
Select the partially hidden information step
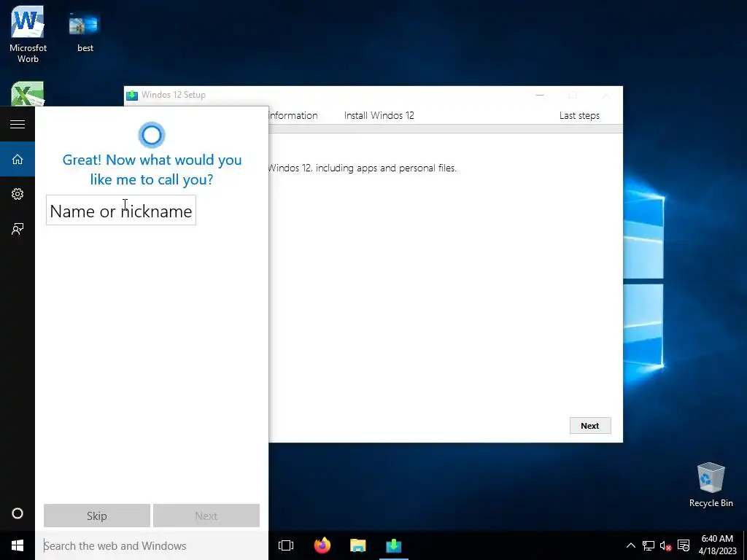293,115
